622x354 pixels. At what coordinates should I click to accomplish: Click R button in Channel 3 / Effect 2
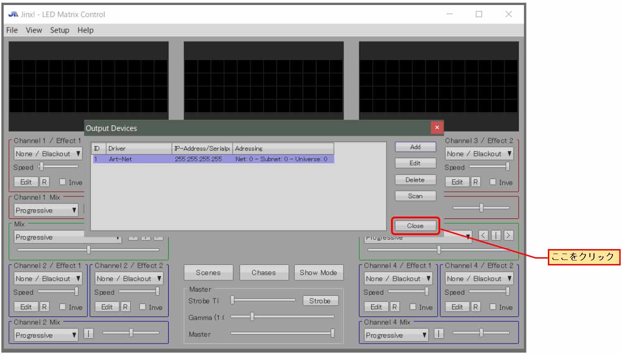[476, 182]
